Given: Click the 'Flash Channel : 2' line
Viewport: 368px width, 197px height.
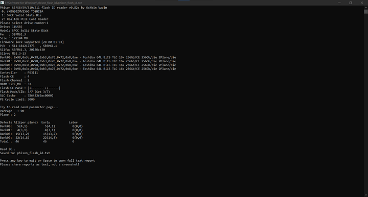Looking at the screenshot, I should tap(15, 80).
